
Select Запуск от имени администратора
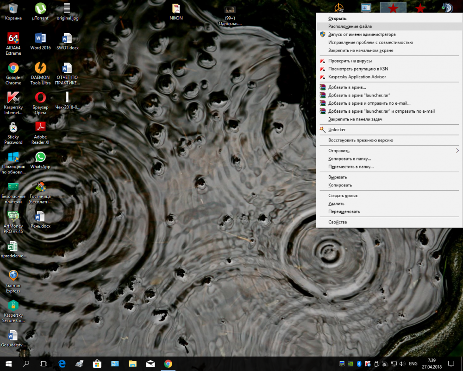tap(362, 34)
